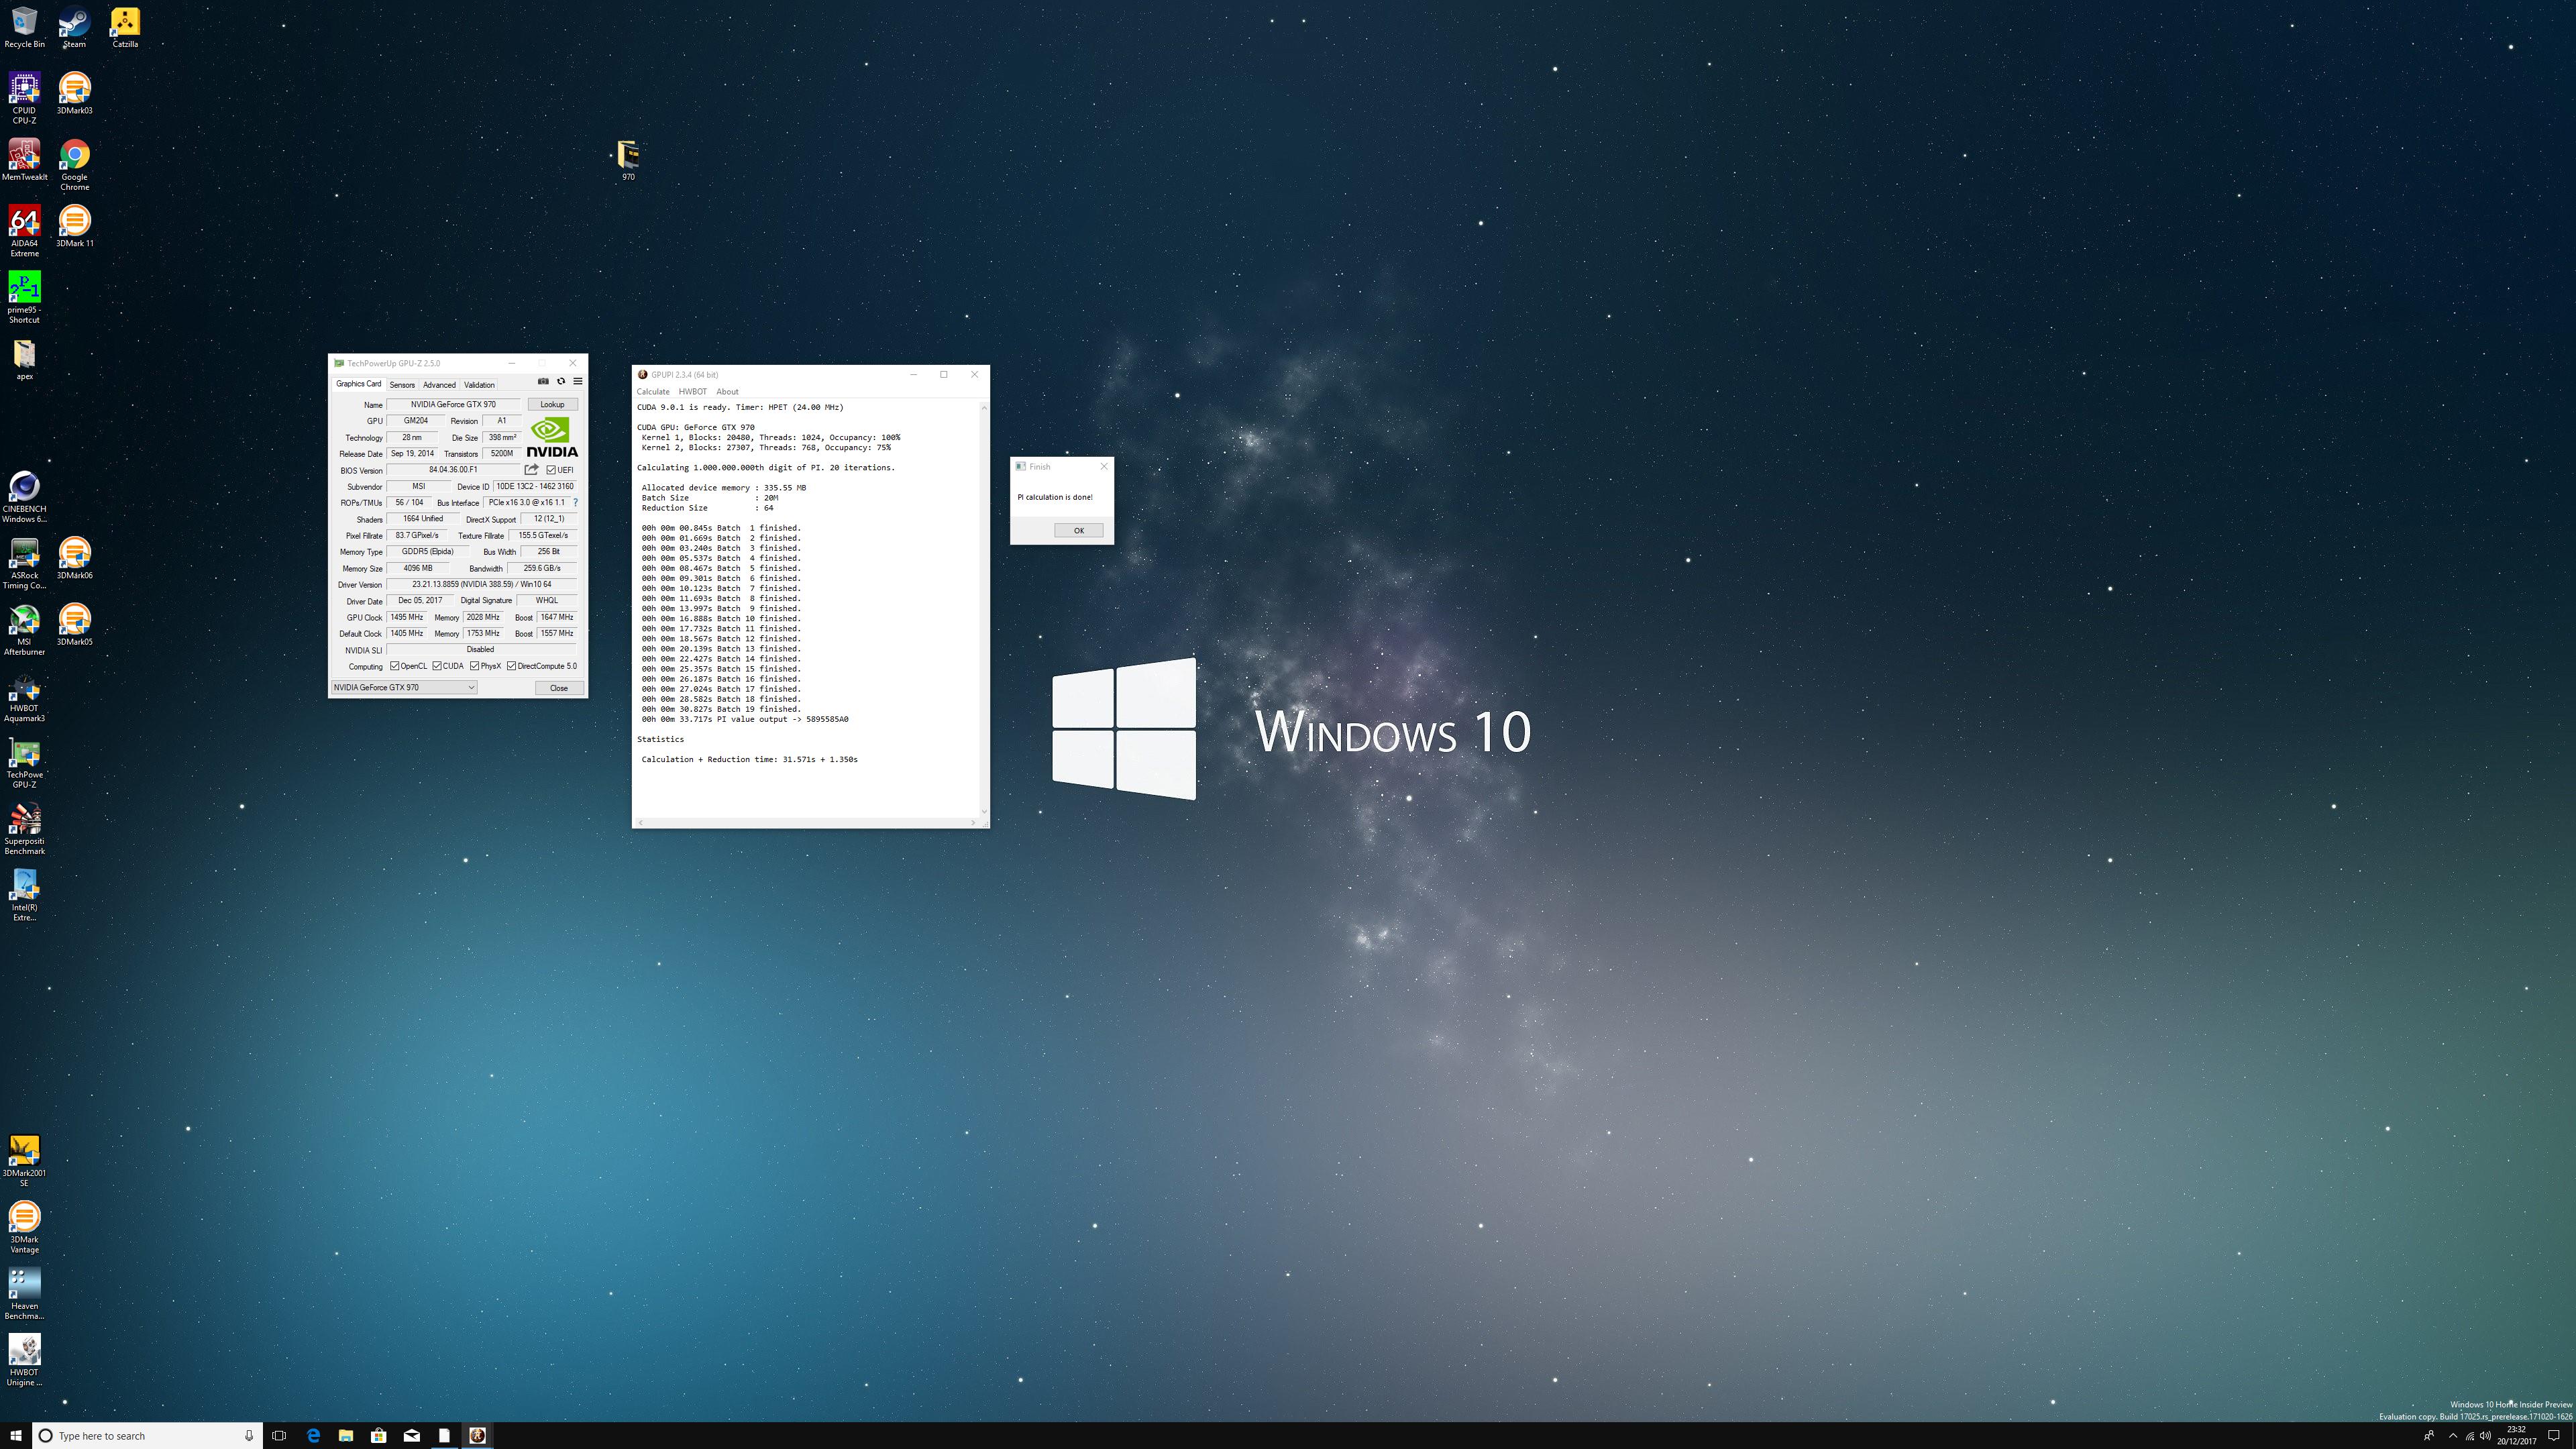Show hidden system tray icons
This screenshot has height=1449, width=2576.
click(2452, 1435)
